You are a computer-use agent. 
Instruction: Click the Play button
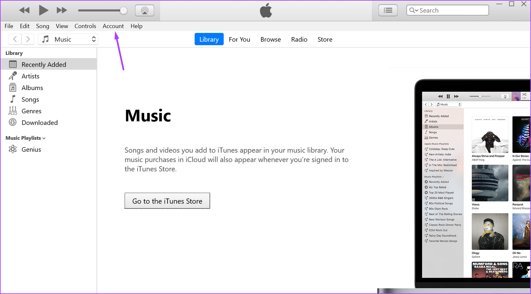click(43, 10)
